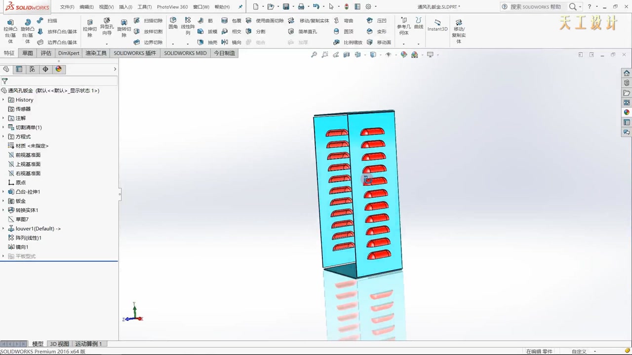
Task: Toggle the Instant3D mode
Action: (437, 25)
